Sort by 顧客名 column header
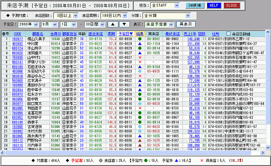Viewport: 271px width, 166px height. click(x=38, y=34)
